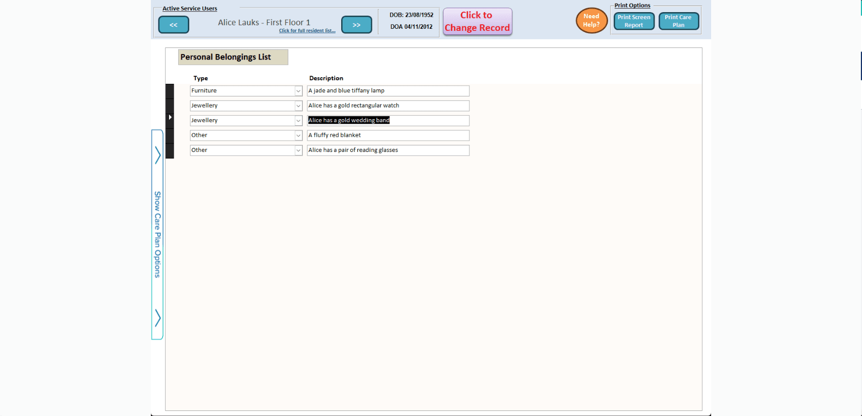Open Type dropdown for the fluffy red blanket
Screen dimensions: 862x416
point(298,135)
